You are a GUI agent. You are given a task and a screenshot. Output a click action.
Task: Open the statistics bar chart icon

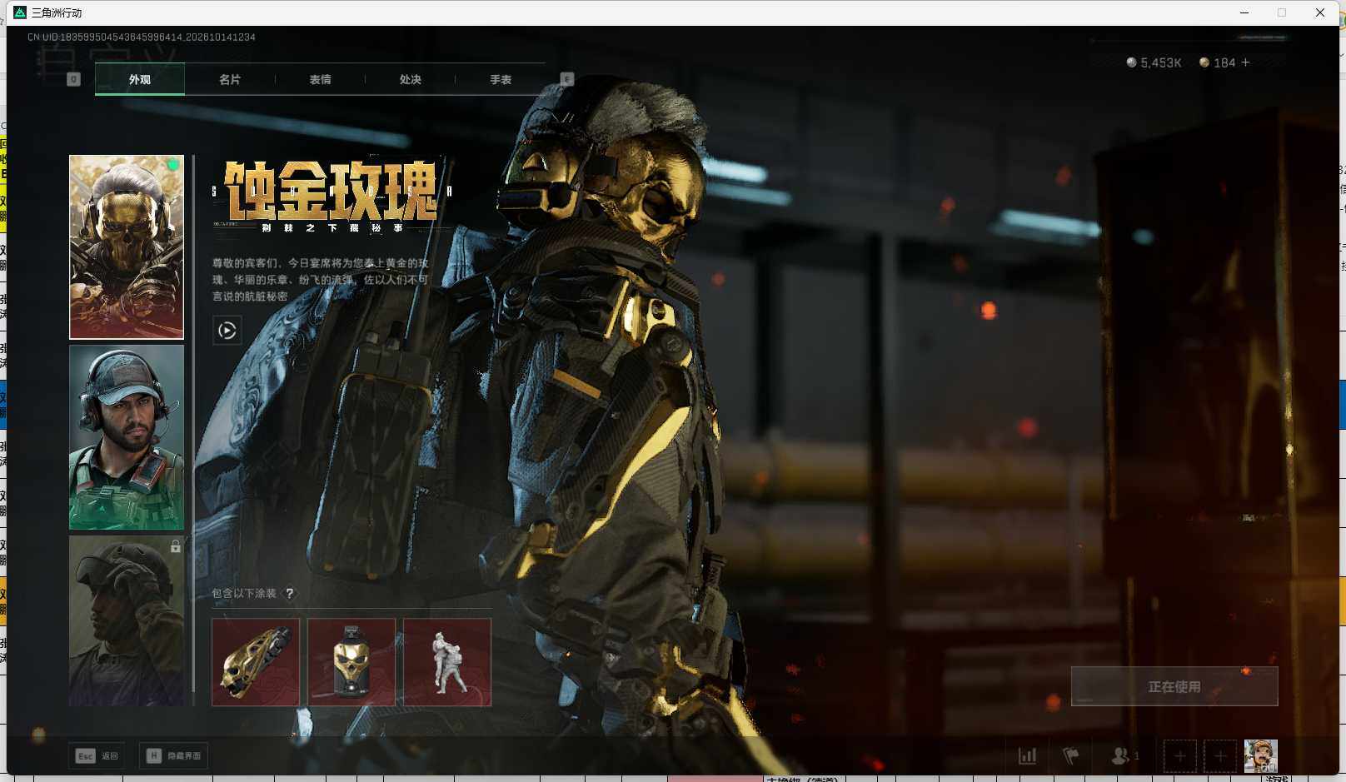coord(1028,756)
